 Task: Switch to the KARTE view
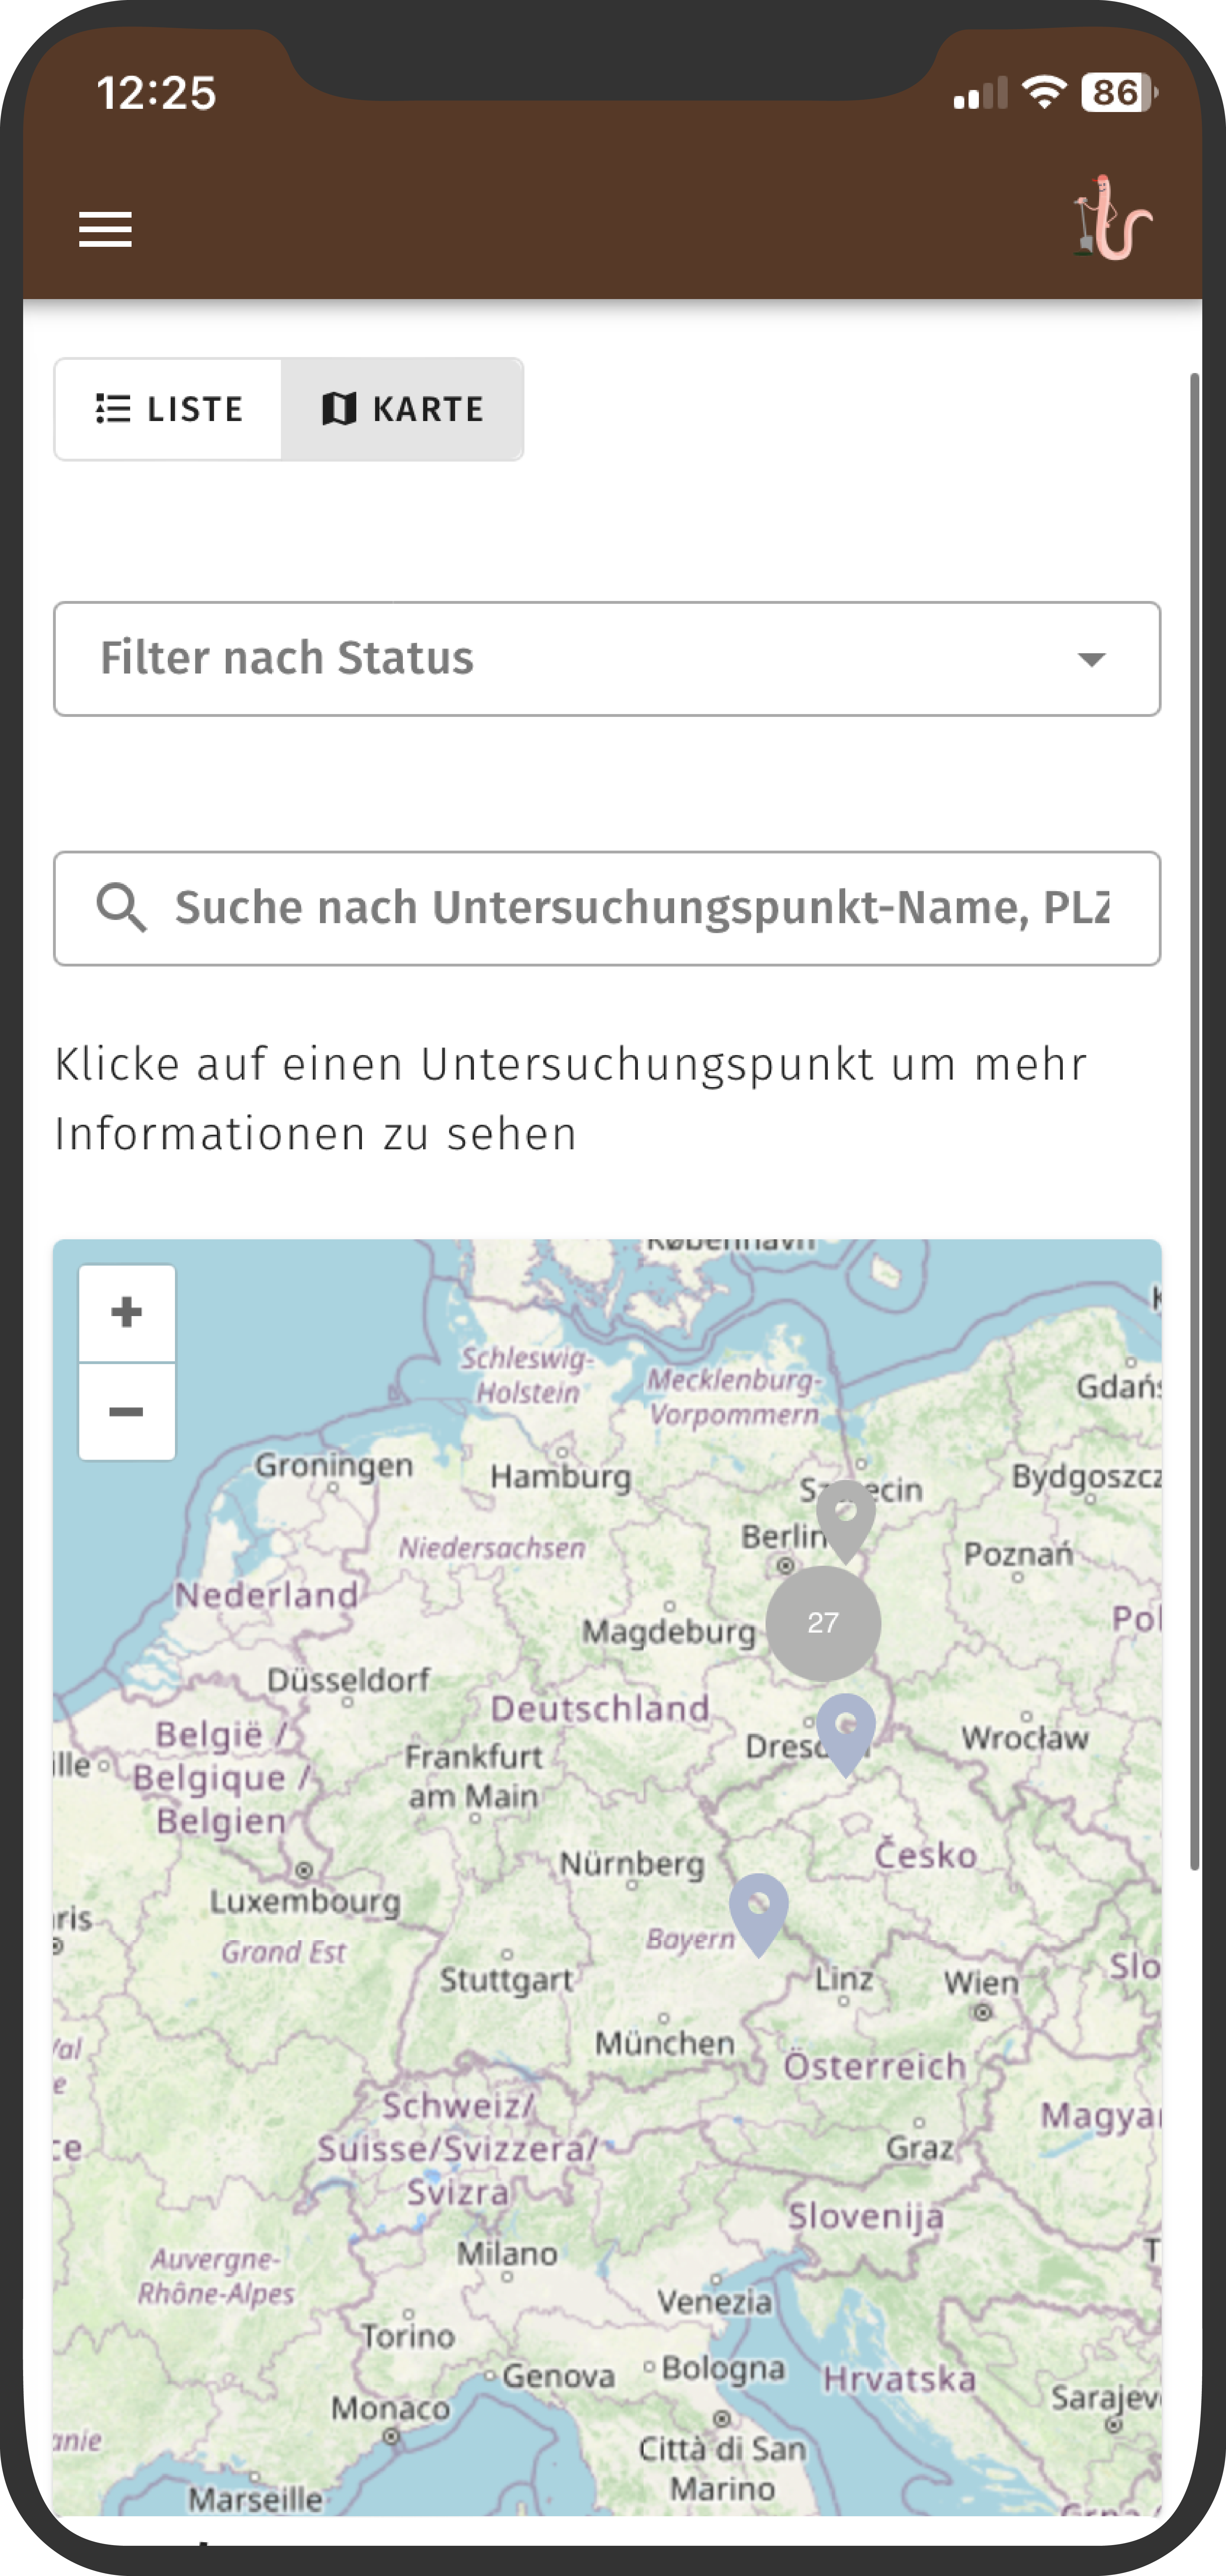point(402,409)
